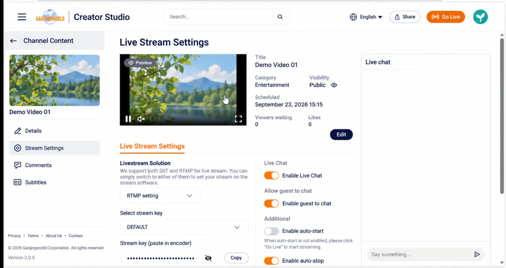This screenshot has width=506, height=268.
Task: Click the GanjingWorld logo
Action: click(x=50, y=17)
